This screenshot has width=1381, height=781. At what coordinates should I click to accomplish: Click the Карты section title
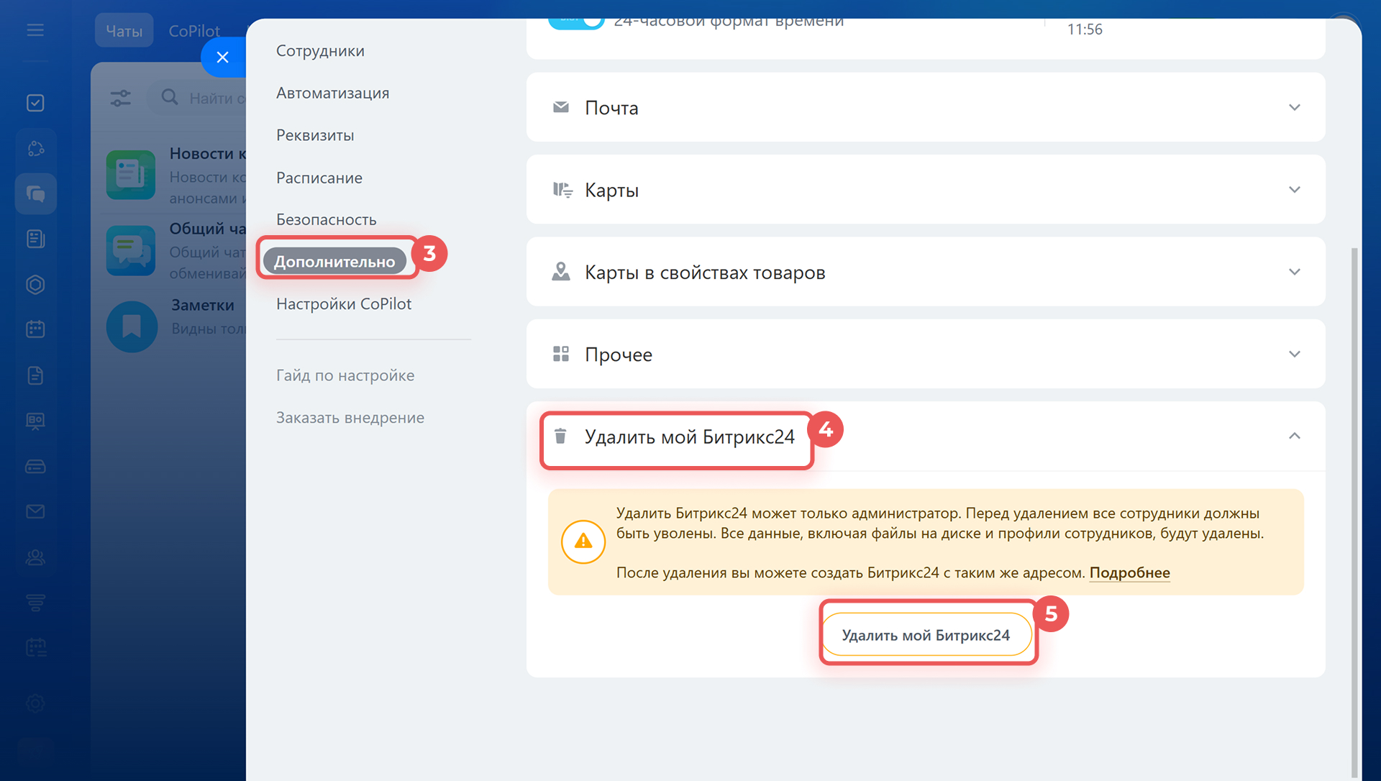click(612, 190)
